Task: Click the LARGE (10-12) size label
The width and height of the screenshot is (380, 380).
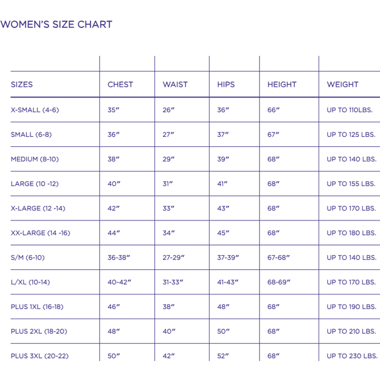Action: (x=35, y=184)
